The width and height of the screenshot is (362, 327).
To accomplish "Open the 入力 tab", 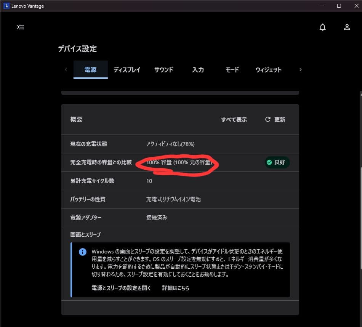I will click(x=198, y=70).
